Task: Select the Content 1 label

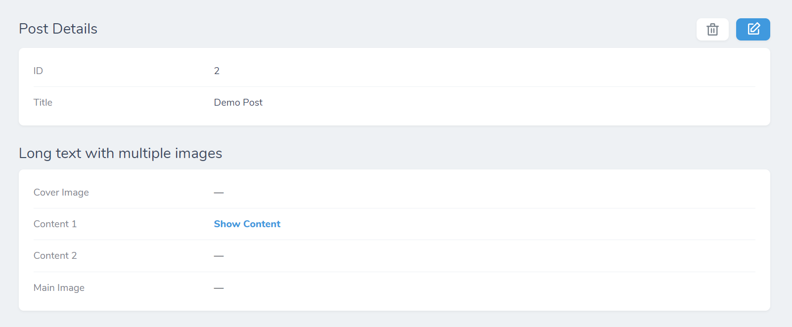Action: [55, 224]
